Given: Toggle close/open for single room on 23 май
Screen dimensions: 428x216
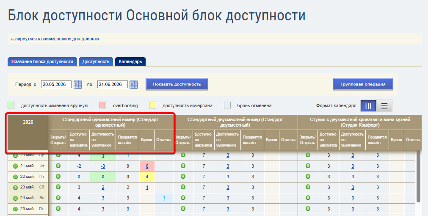Looking at the screenshot, I should 58,187.
